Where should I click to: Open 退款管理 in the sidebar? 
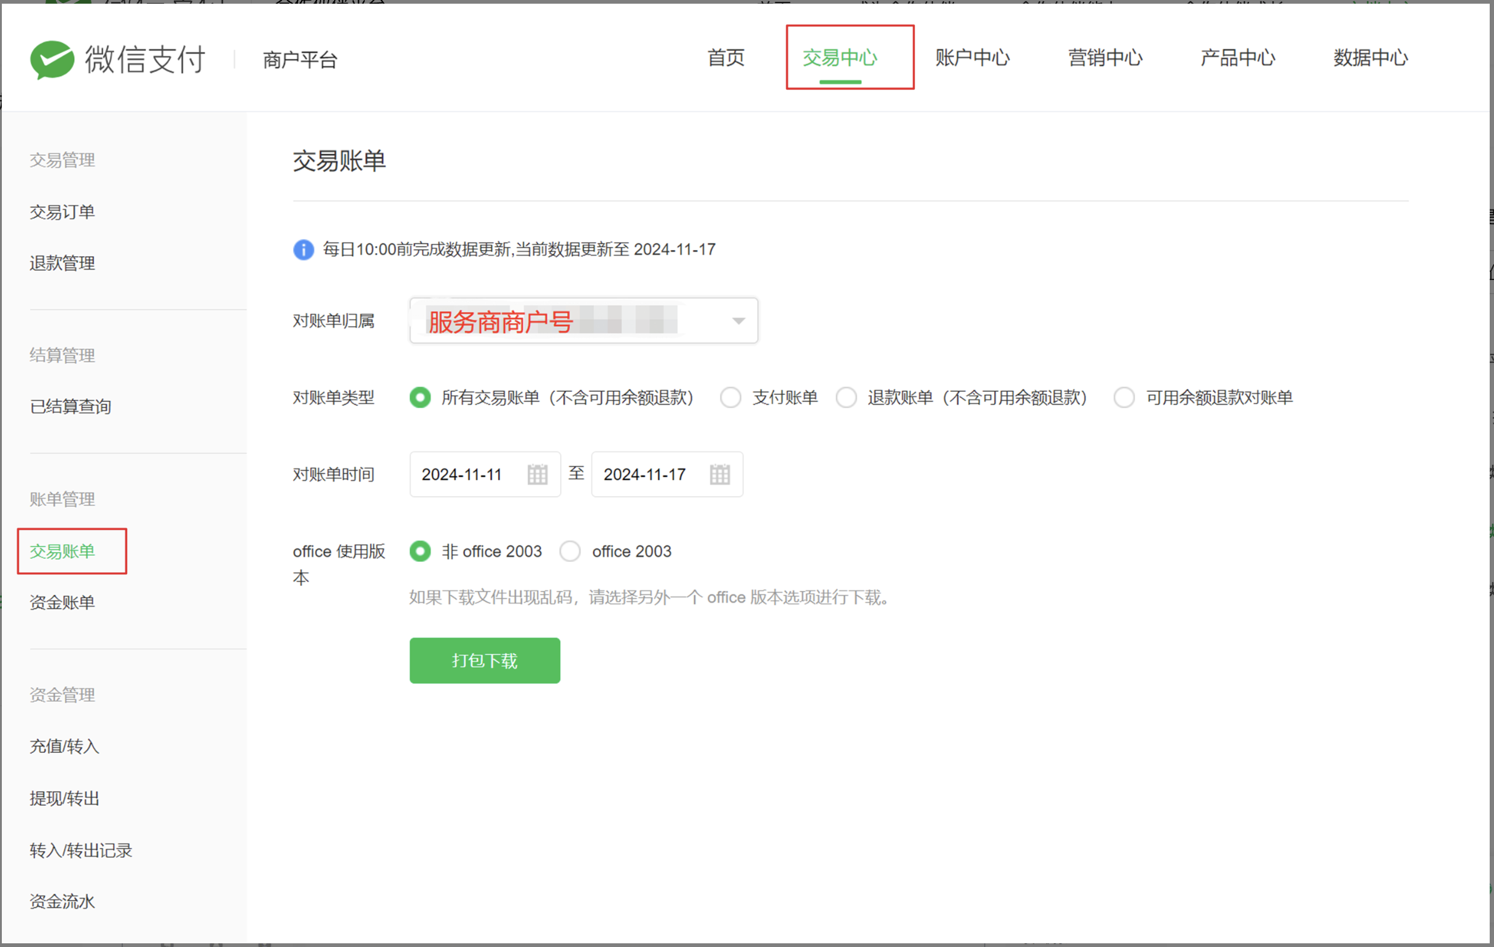[62, 263]
